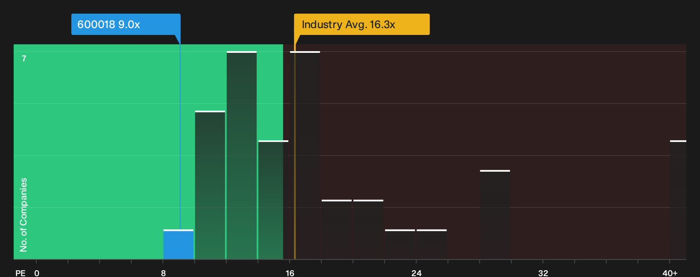Click the "0" x-axis label
The width and height of the screenshot is (700, 277).
(x=37, y=273)
